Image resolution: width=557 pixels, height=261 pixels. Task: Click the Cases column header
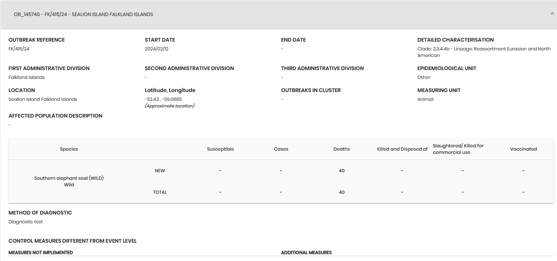pyautogui.click(x=281, y=149)
